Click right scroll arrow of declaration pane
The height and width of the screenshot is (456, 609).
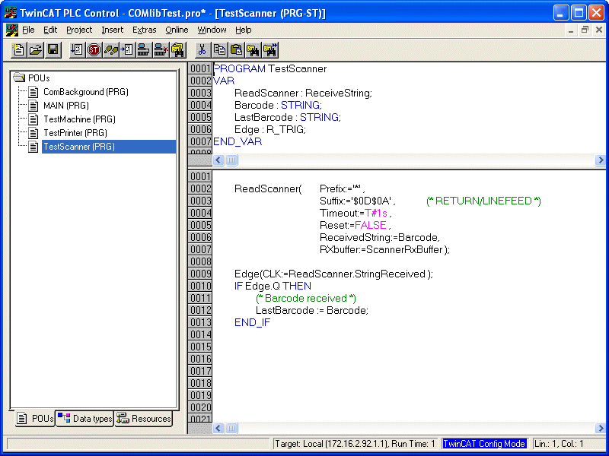click(601, 160)
